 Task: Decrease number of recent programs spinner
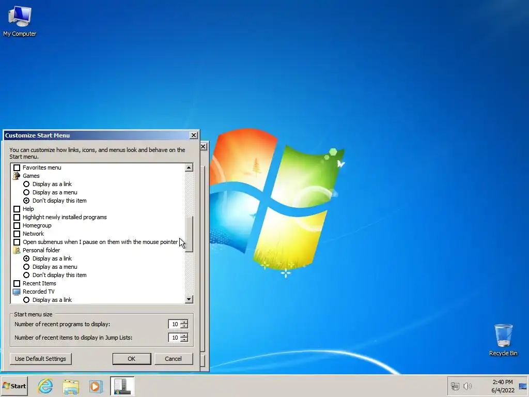(184, 327)
